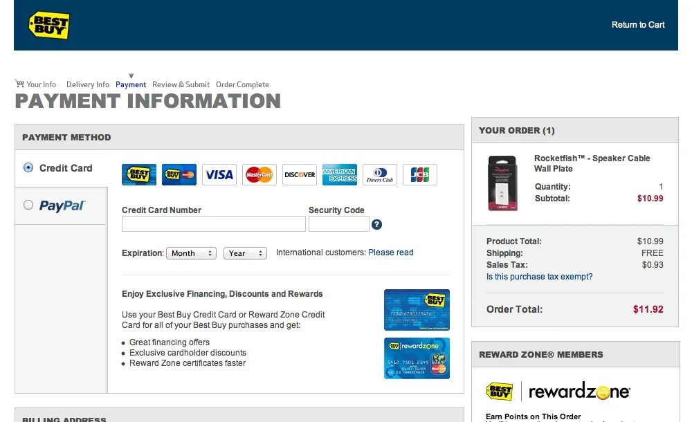Click the Reward Zone credit card image
The image size is (692, 422).
pyautogui.click(x=417, y=358)
